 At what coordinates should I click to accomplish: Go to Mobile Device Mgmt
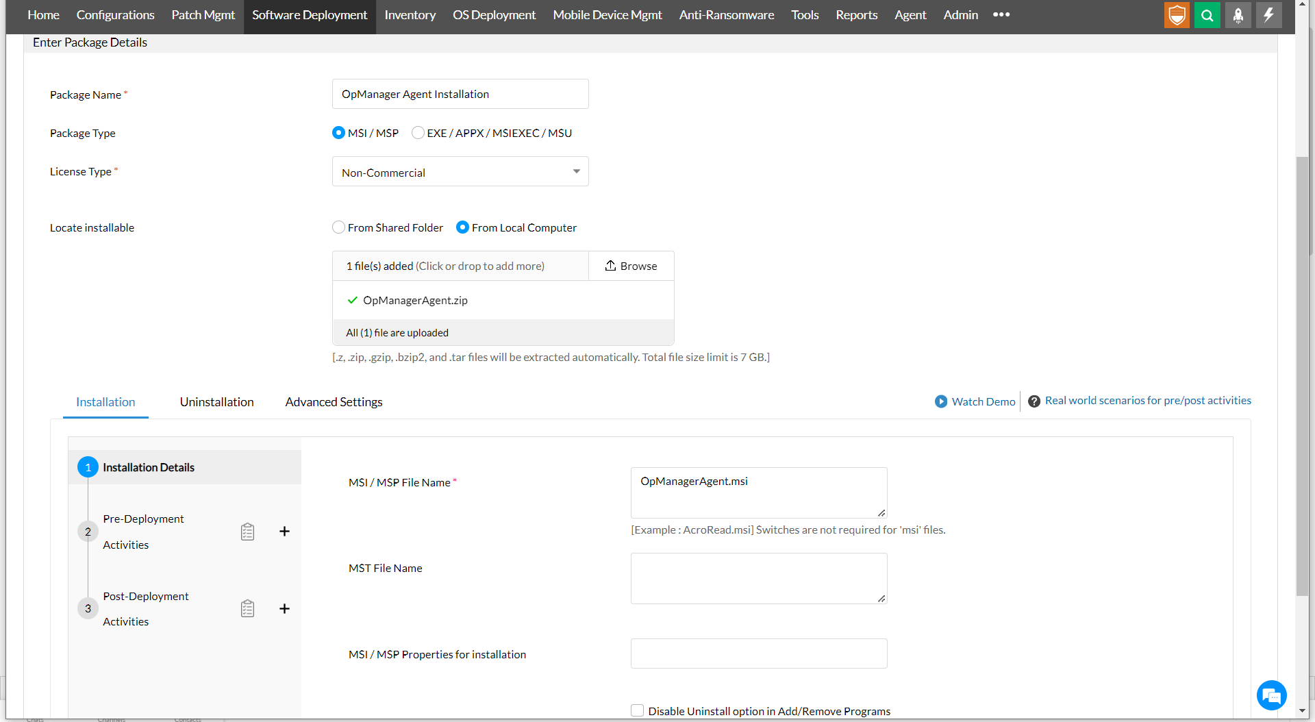(608, 15)
